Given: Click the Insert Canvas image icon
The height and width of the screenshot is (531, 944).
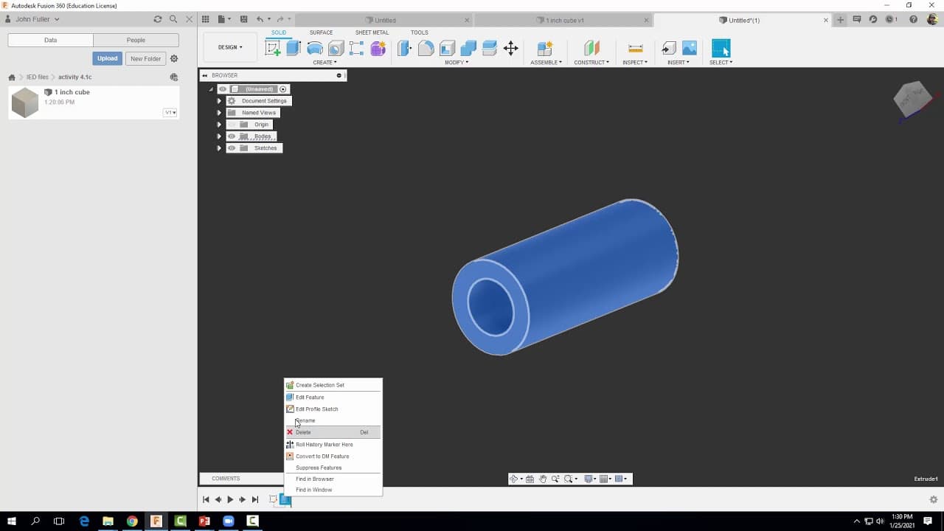Looking at the screenshot, I should point(690,49).
